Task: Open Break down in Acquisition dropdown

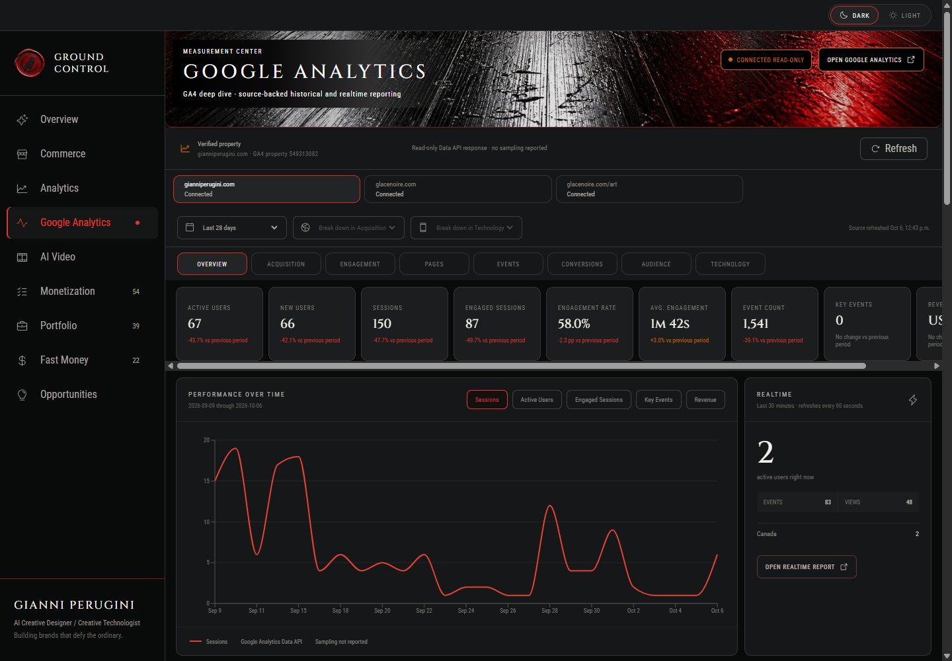Action: (x=348, y=227)
